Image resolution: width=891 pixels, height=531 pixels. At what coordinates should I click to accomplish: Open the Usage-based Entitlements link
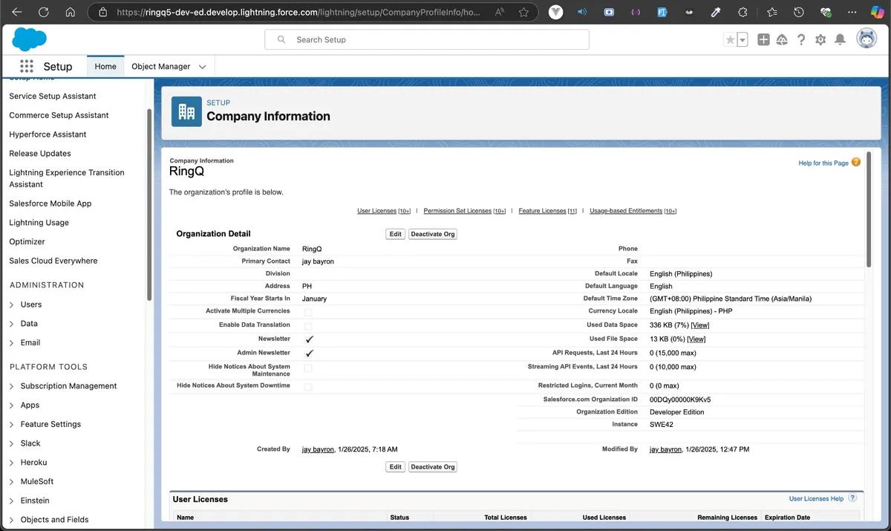(x=626, y=211)
